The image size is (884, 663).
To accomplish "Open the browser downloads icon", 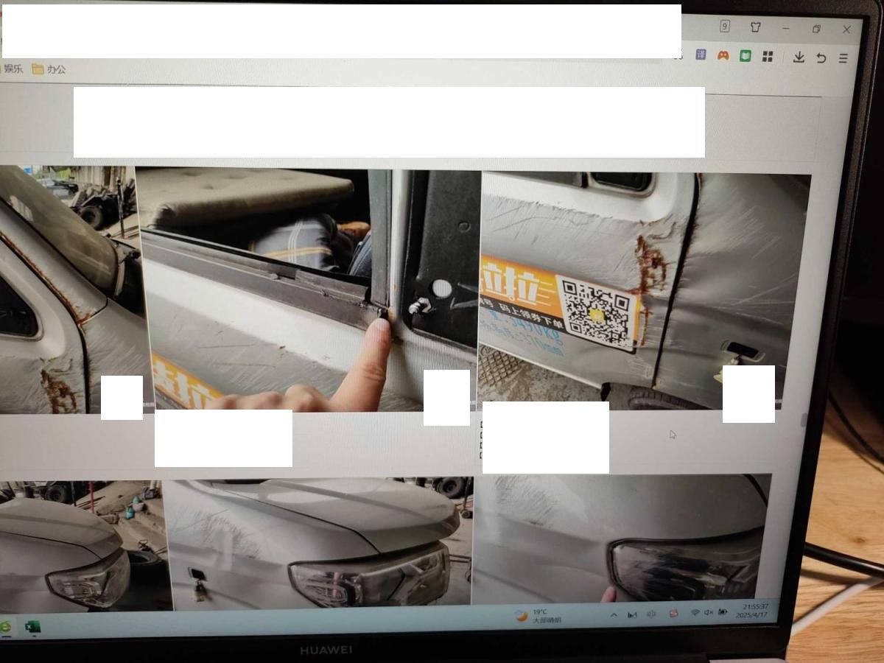I will [799, 57].
